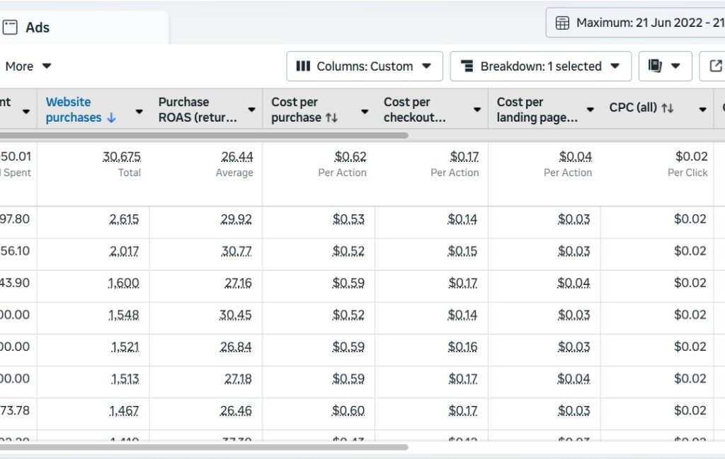Viewport: 725px width, 459px height.
Task: Select the 2,615 website purchases value
Action: point(124,219)
